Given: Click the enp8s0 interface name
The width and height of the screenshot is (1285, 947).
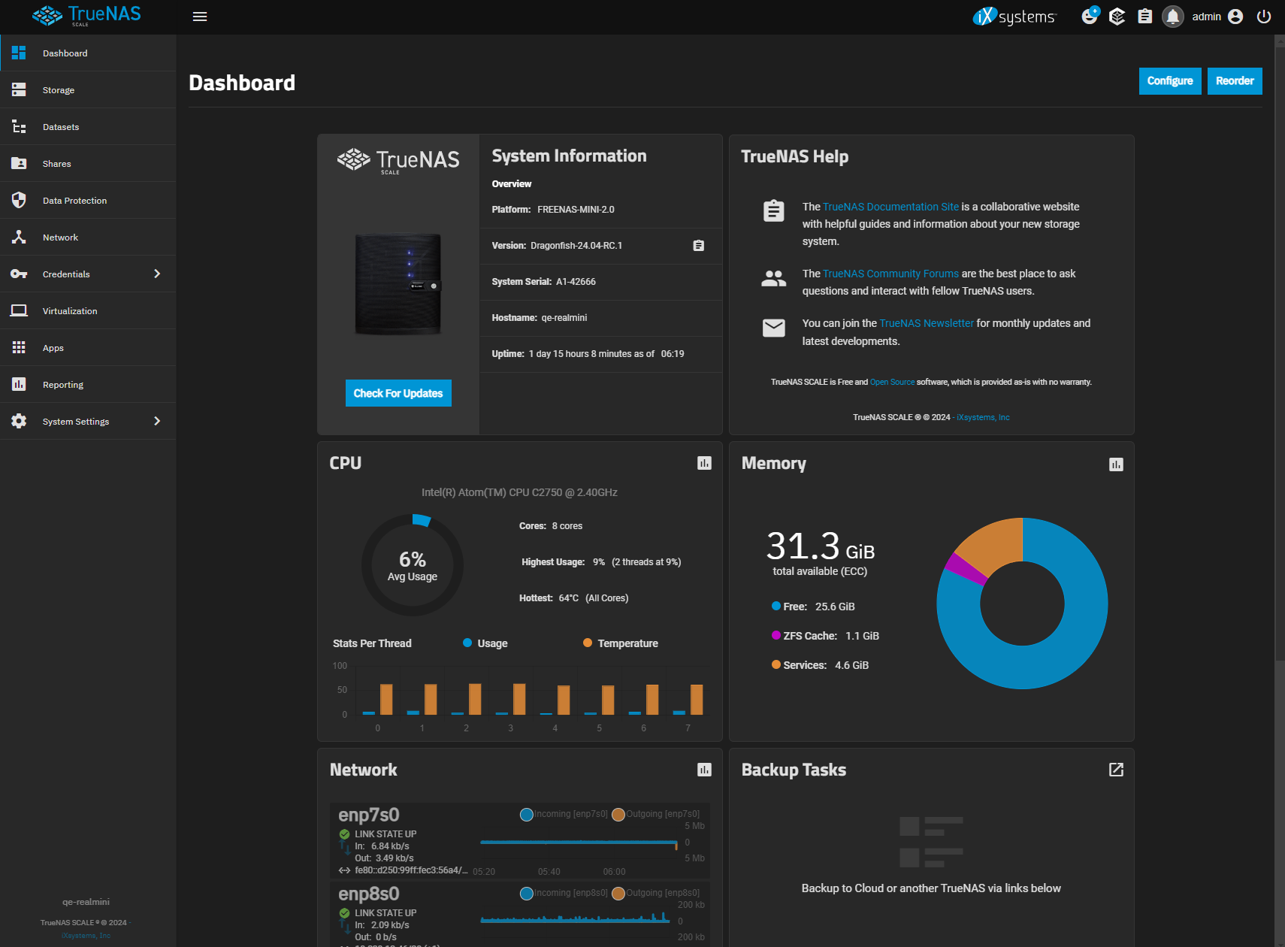Looking at the screenshot, I should tap(369, 894).
